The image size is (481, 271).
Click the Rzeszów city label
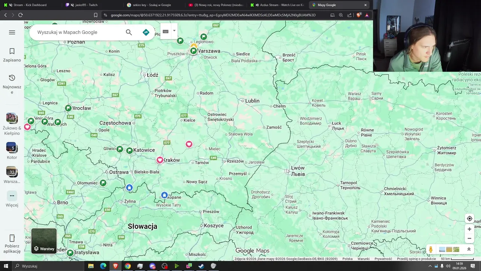pos(236,161)
